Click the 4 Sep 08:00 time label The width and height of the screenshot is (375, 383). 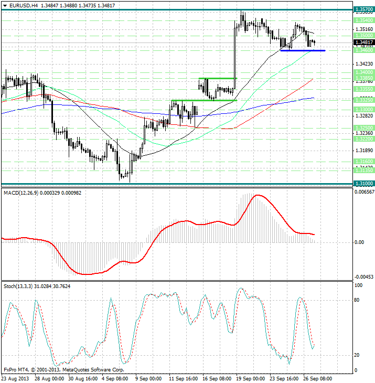115,379
